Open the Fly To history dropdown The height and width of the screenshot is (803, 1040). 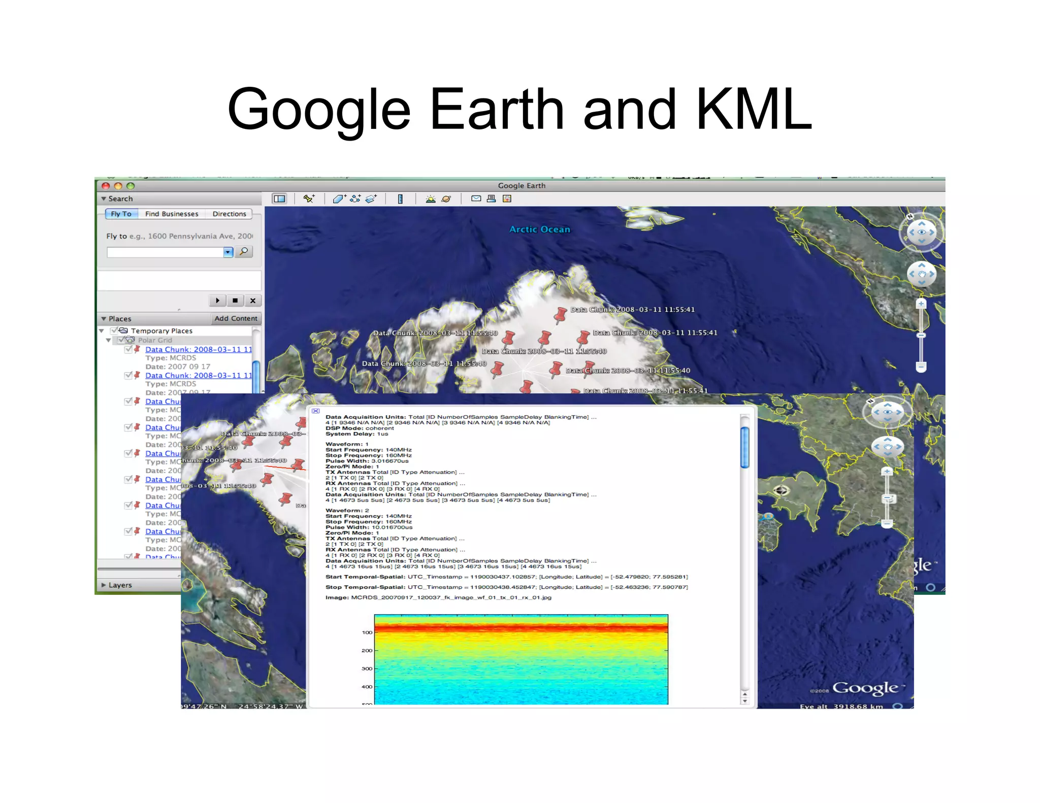[x=228, y=252]
